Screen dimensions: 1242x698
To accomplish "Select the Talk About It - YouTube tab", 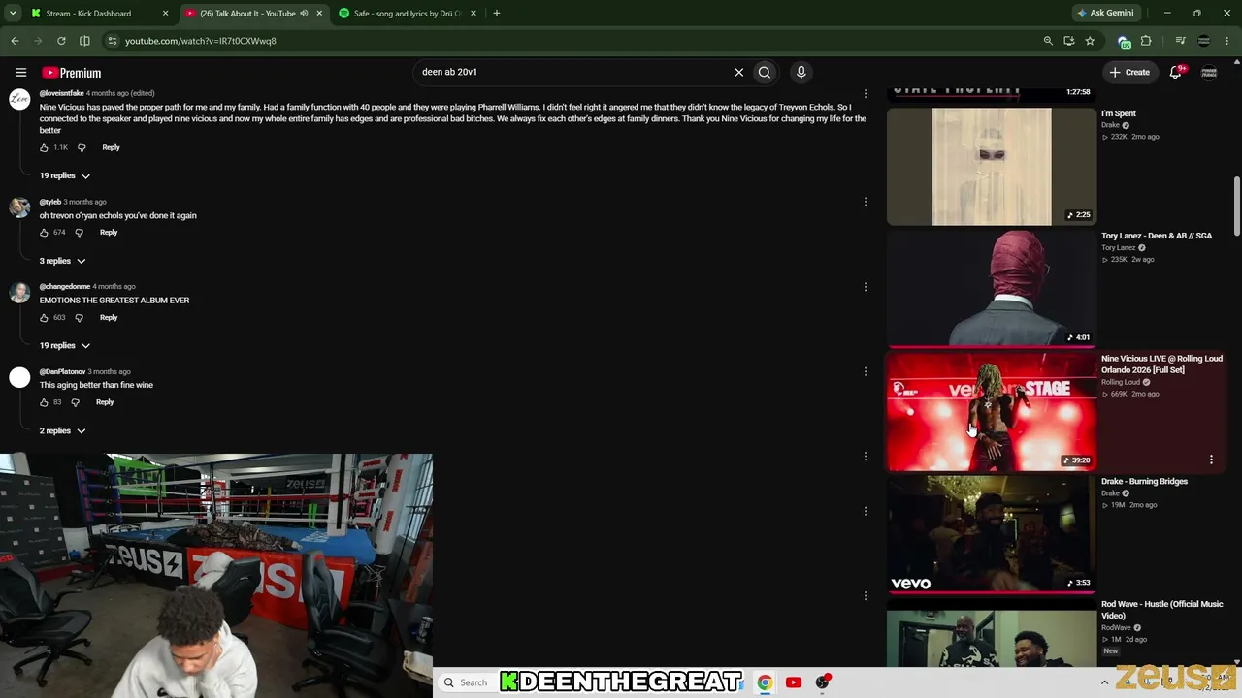I will pos(254,14).
